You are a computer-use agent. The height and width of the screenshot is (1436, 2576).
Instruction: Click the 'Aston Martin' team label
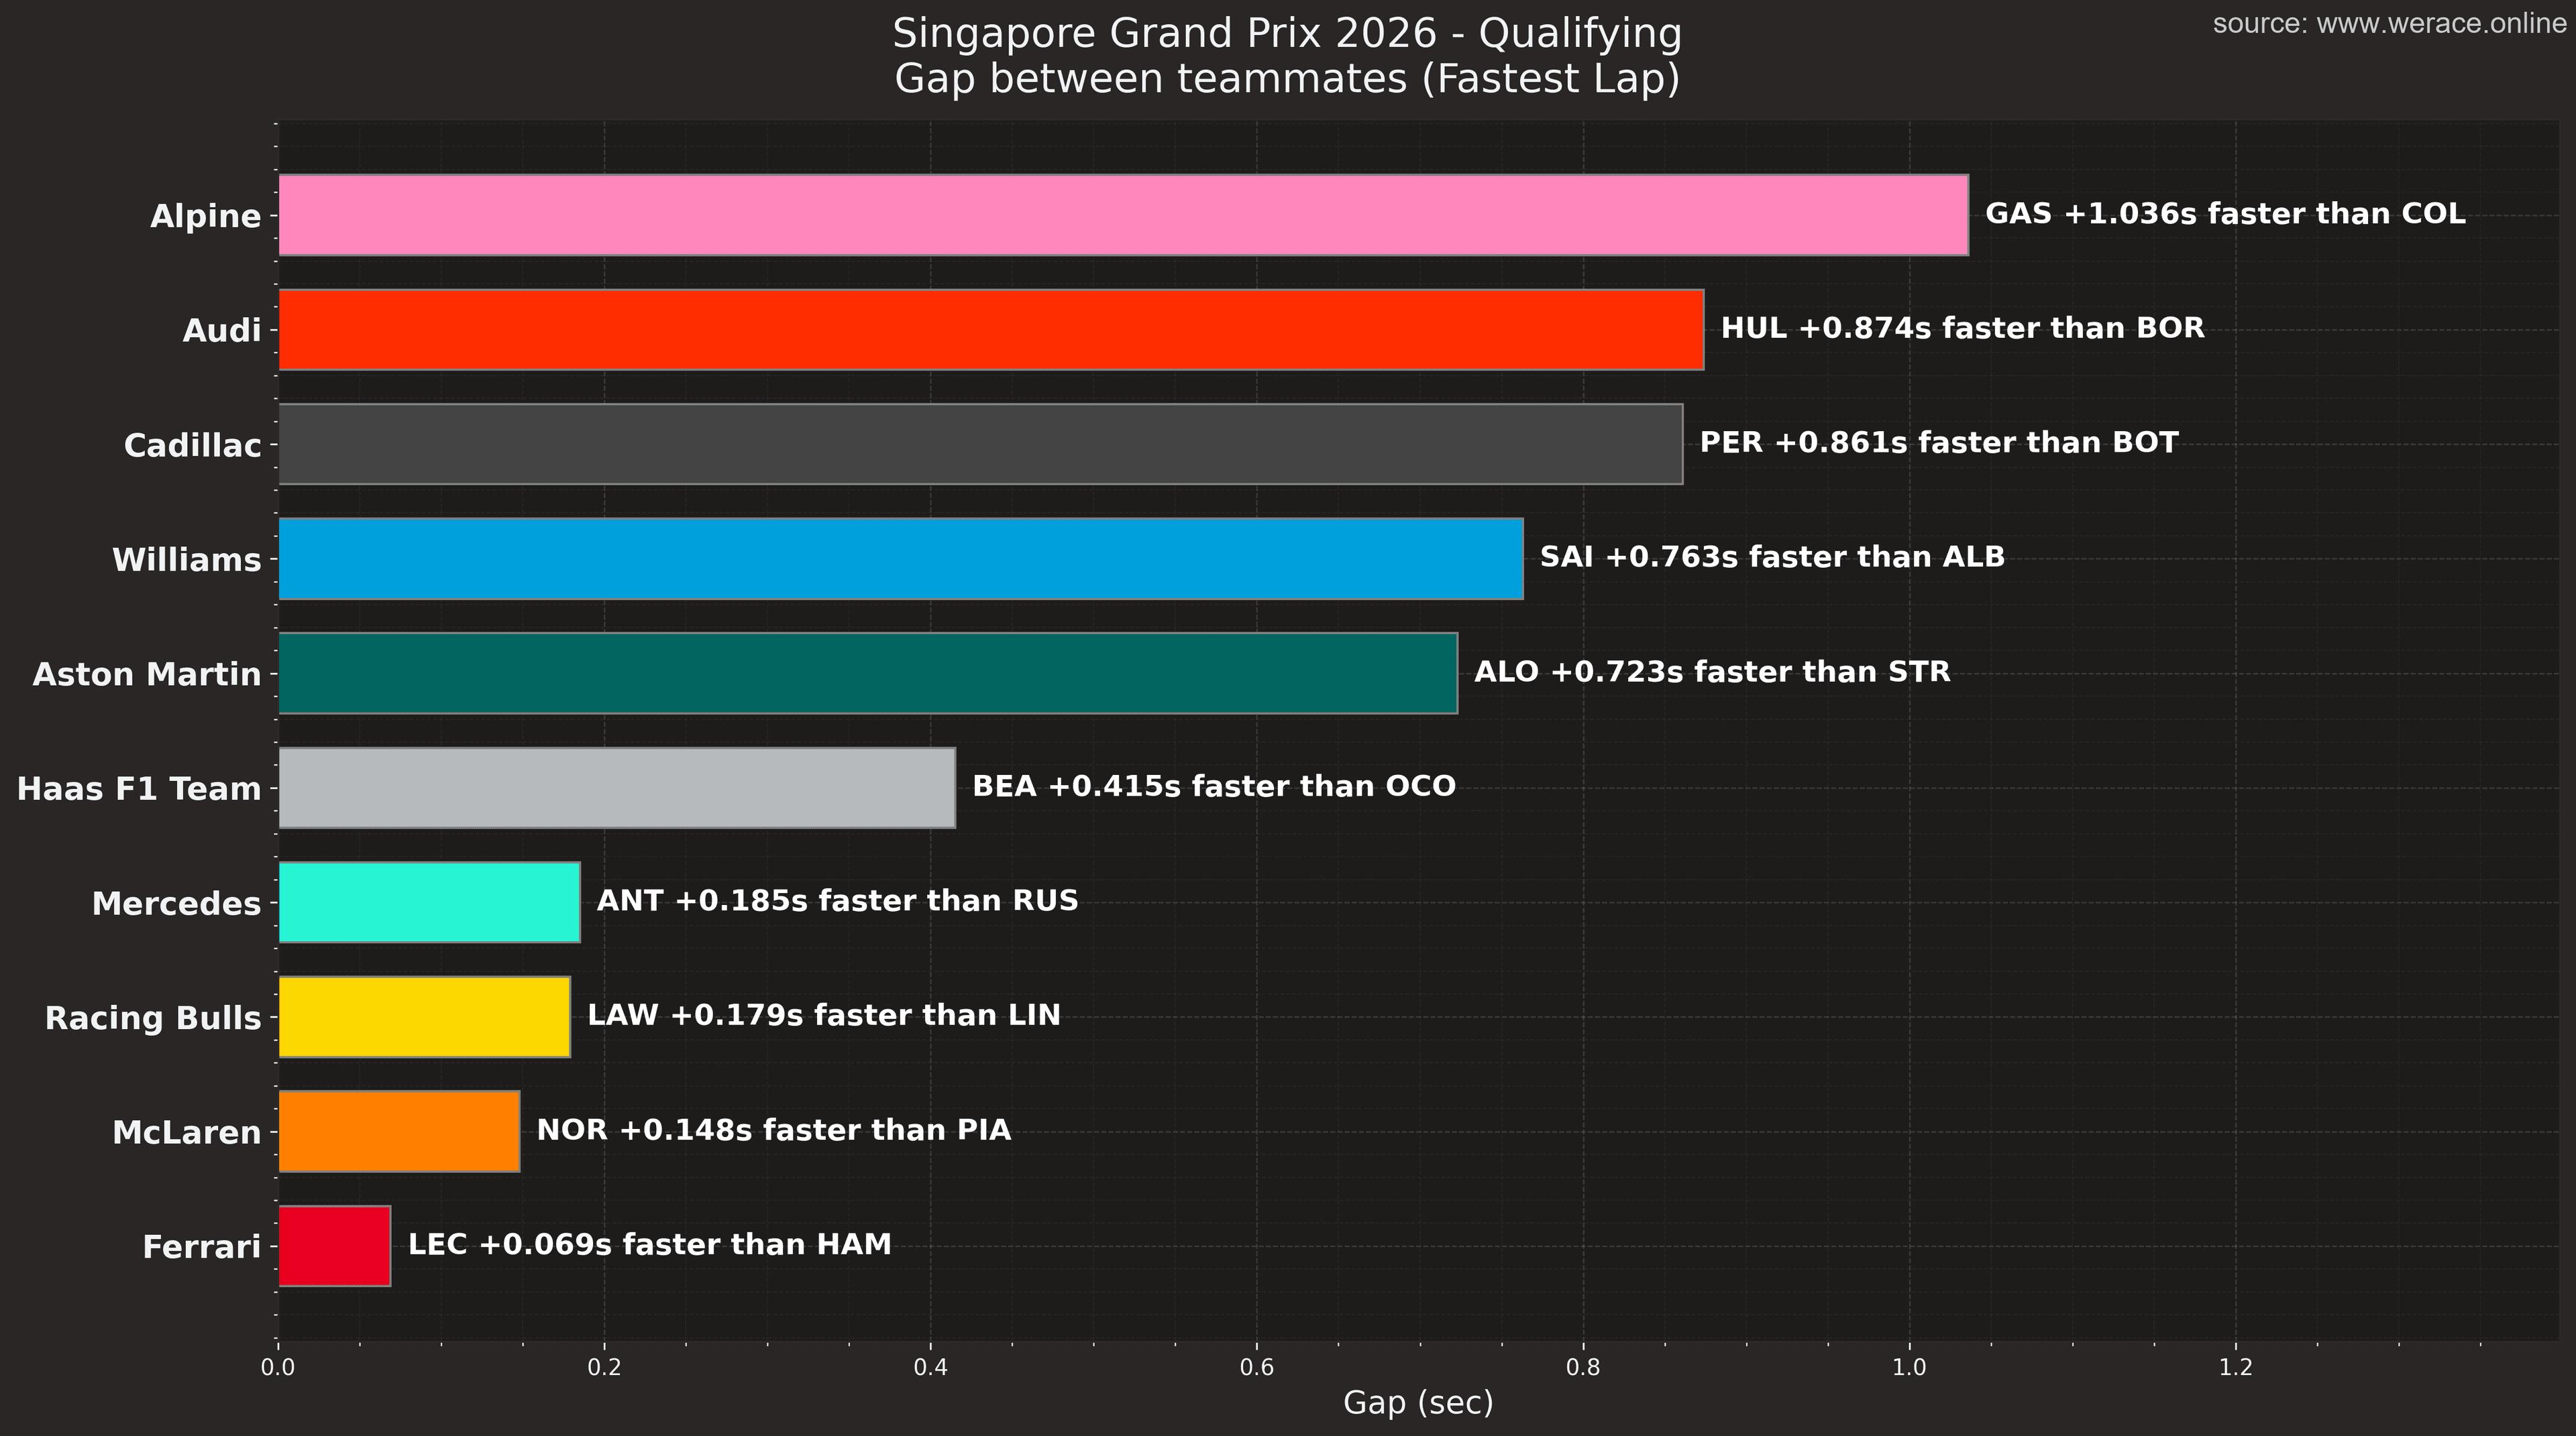coord(147,674)
